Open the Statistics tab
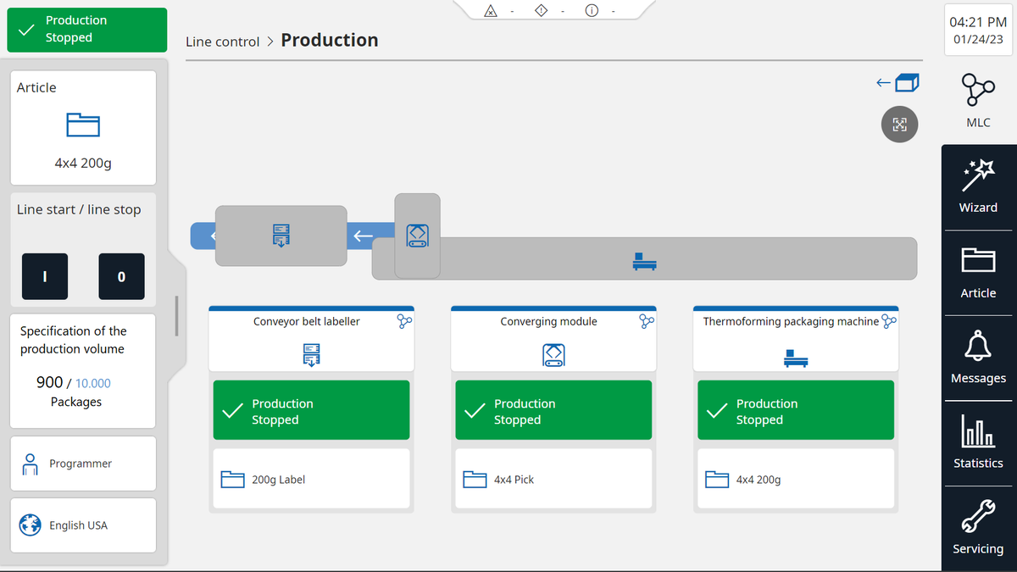The width and height of the screenshot is (1017, 572). (x=978, y=442)
